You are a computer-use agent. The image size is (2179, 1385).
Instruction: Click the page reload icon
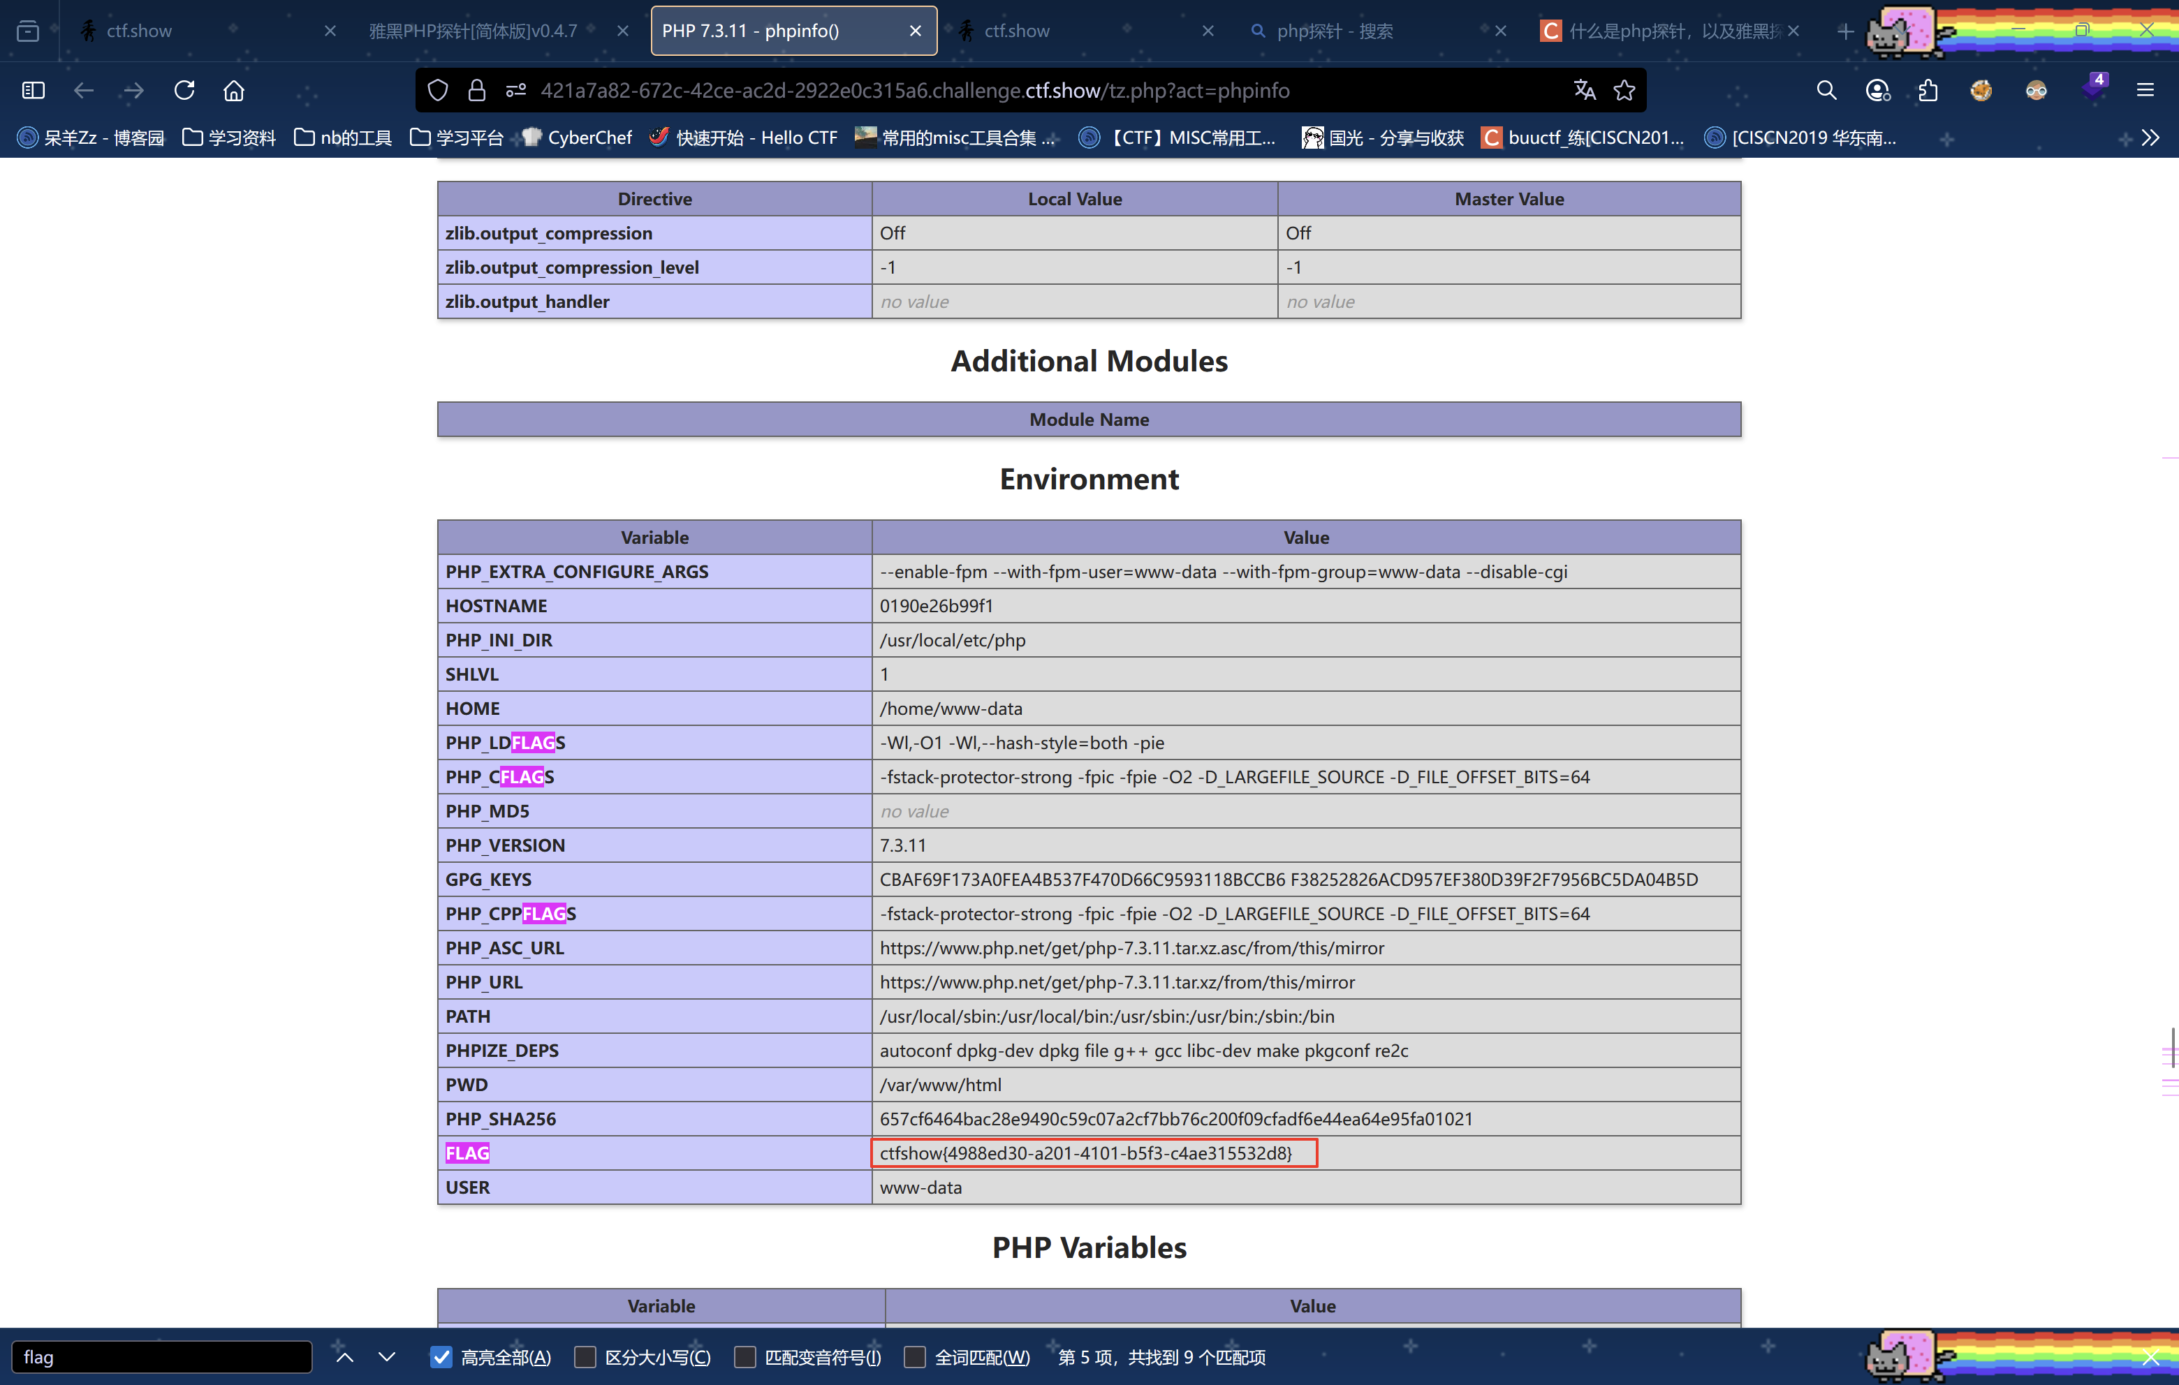[x=184, y=91]
